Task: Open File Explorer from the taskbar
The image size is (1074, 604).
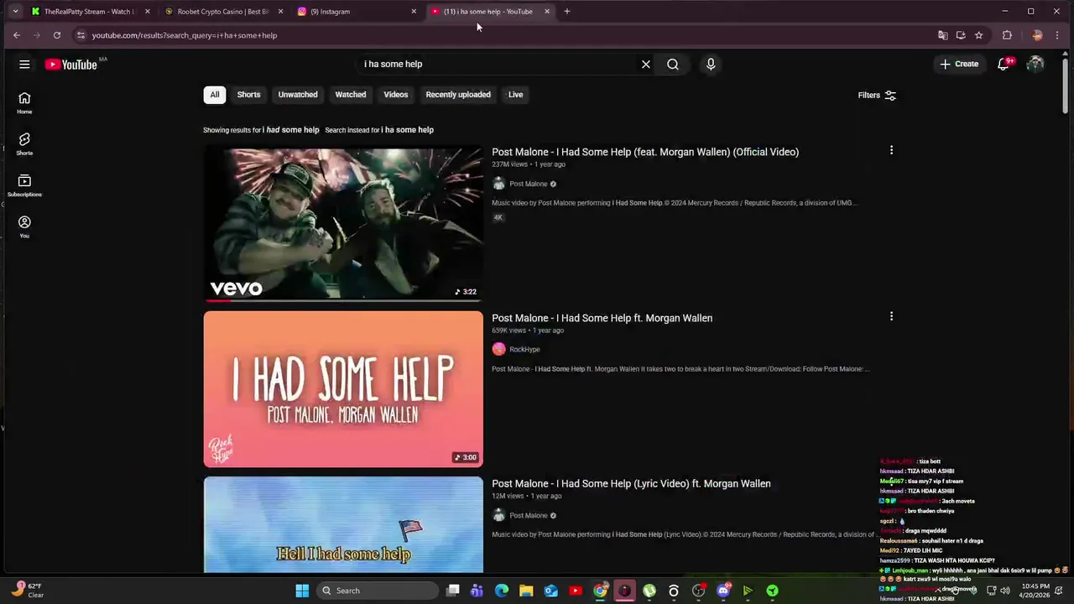Action: 526,591
